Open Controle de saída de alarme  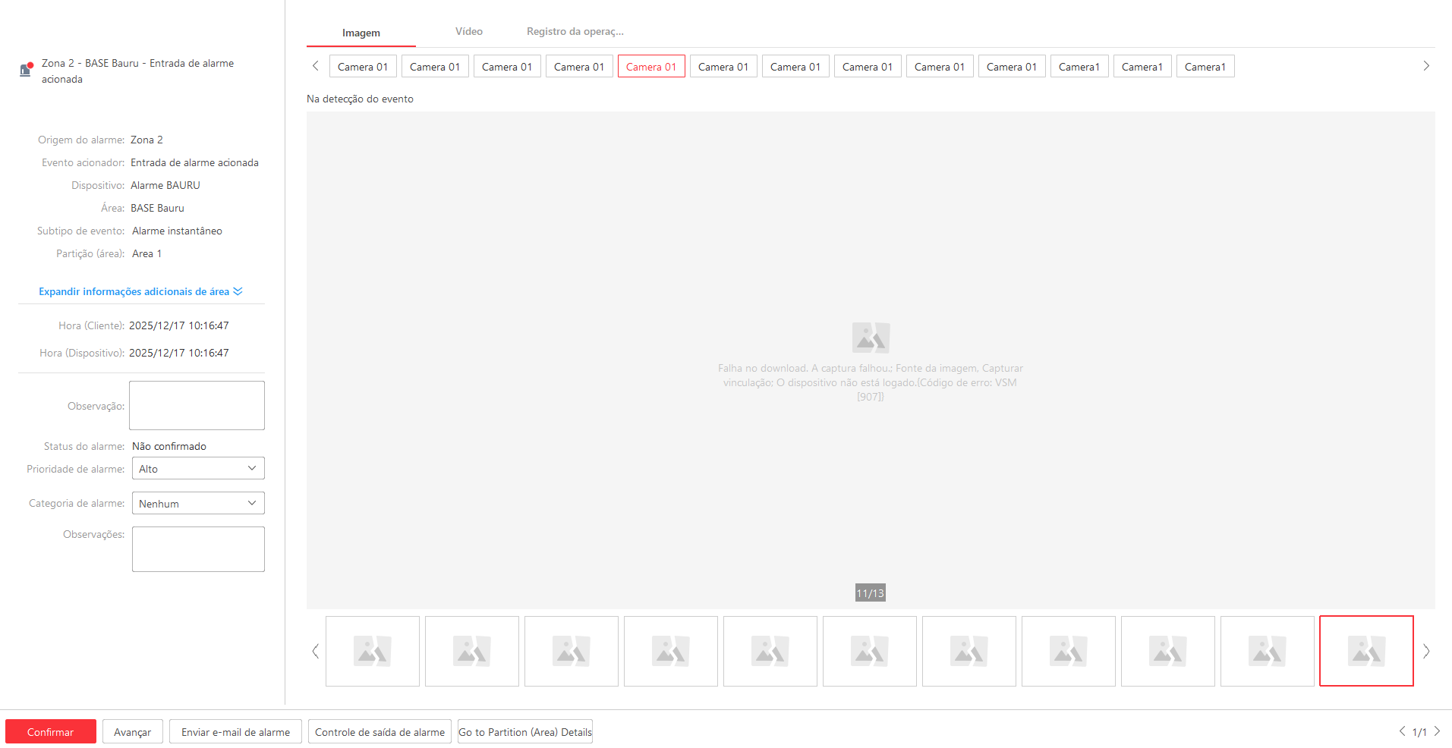(x=380, y=732)
